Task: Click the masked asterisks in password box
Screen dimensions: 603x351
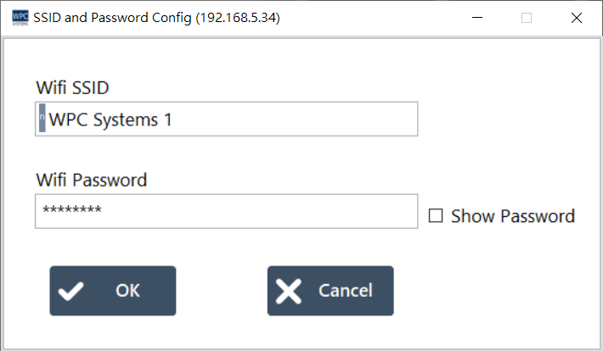Action: coord(71,211)
